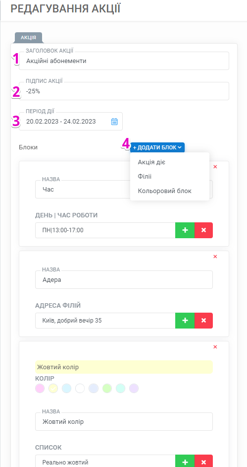247x467 pixels.
Task: Select the yellow color swatch with checkmark
Action: point(53,389)
